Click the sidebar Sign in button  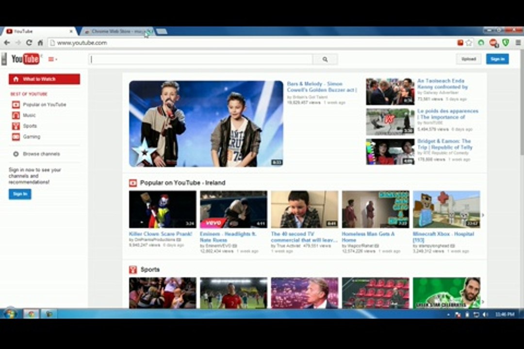click(20, 194)
